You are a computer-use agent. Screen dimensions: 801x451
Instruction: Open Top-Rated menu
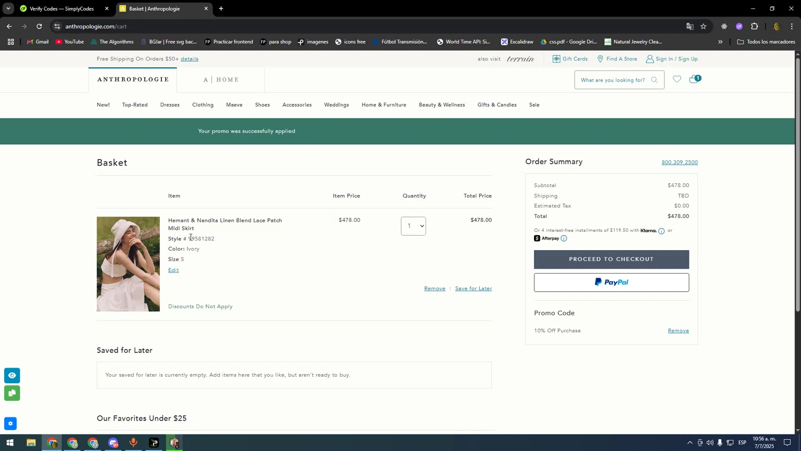click(x=135, y=105)
